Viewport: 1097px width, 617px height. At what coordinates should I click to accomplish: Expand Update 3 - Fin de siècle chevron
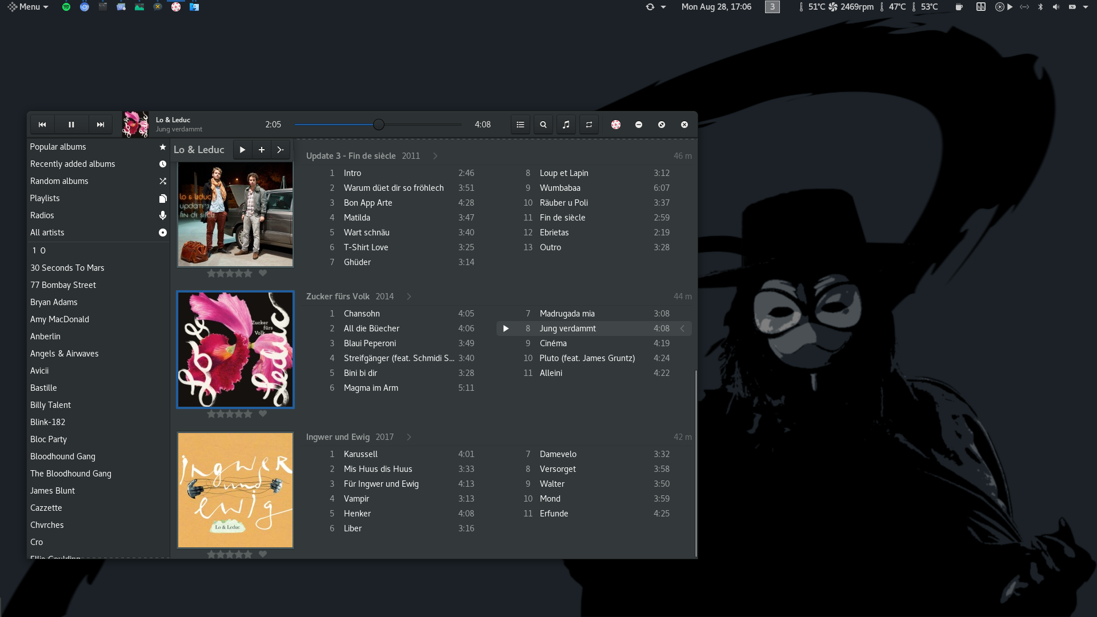tap(435, 156)
